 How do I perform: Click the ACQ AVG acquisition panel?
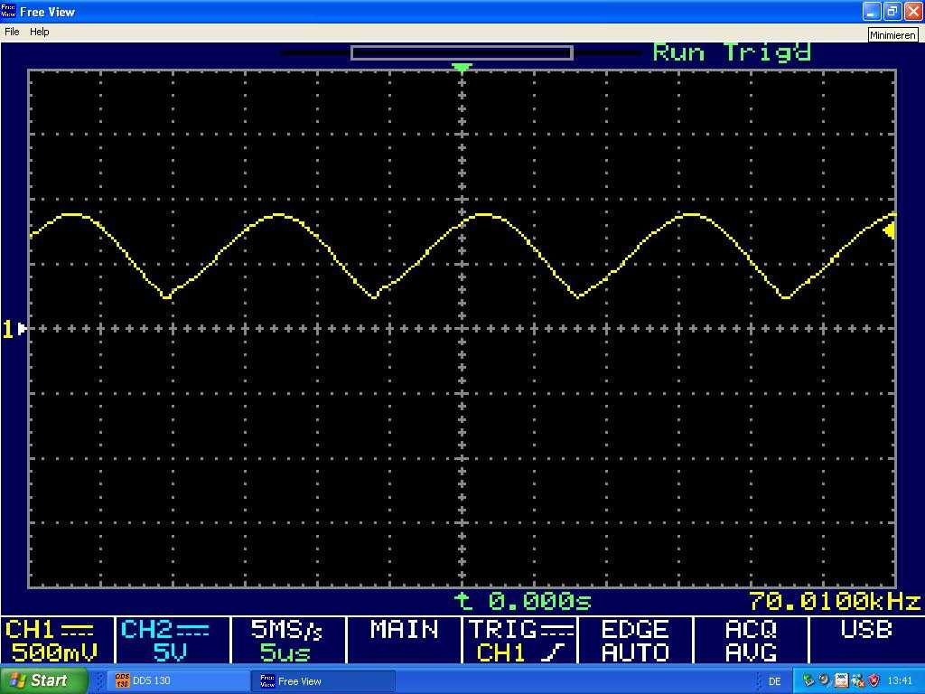(x=751, y=641)
